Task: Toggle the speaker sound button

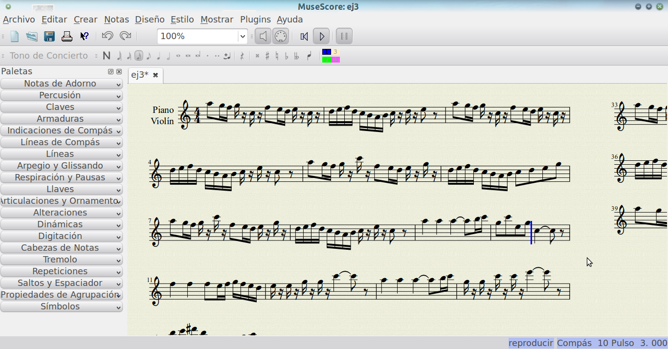Action: click(x=263, y=36)
